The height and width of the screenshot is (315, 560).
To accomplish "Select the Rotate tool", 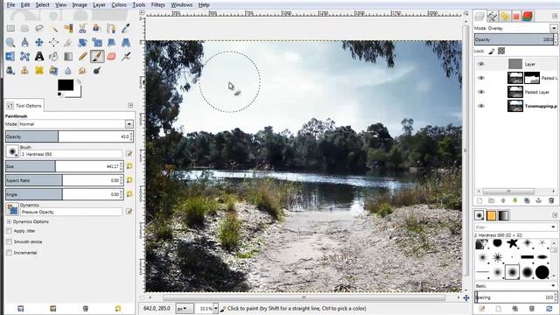I will coord(82,43).
